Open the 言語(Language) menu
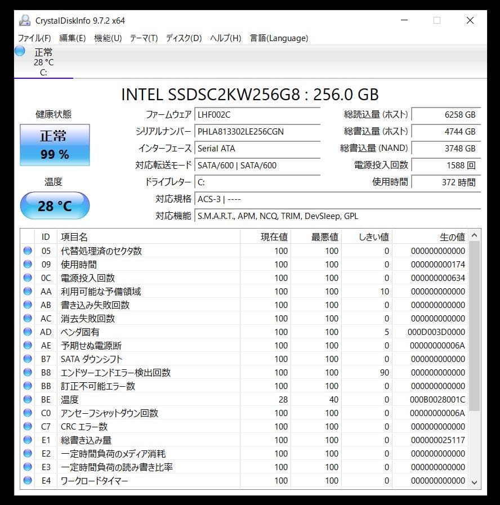Screen dimensions: 500x505 278,38
